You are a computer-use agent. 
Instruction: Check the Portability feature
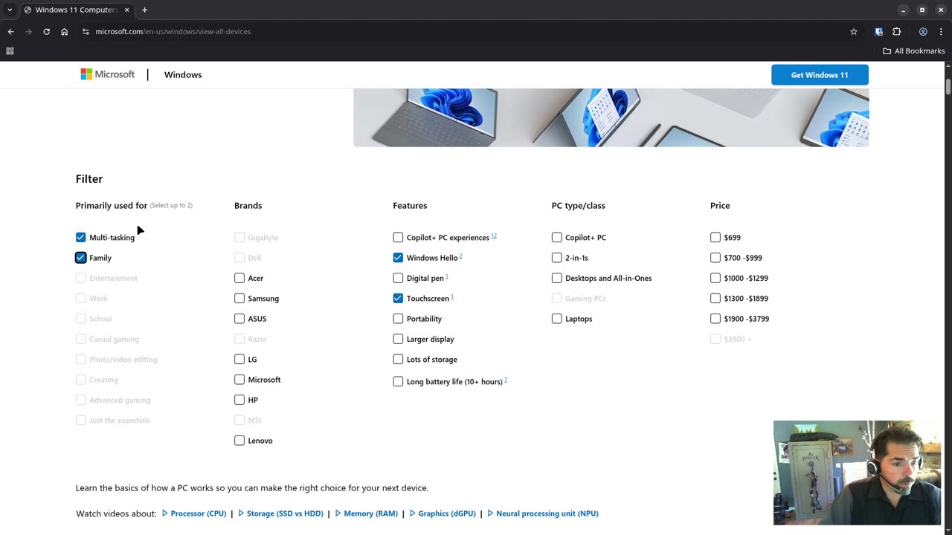(398, 319)
